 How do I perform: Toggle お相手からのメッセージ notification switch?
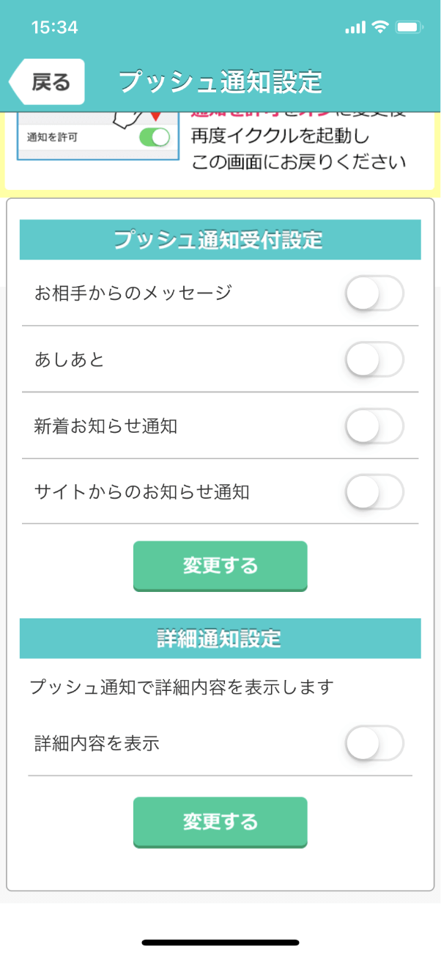374,294
